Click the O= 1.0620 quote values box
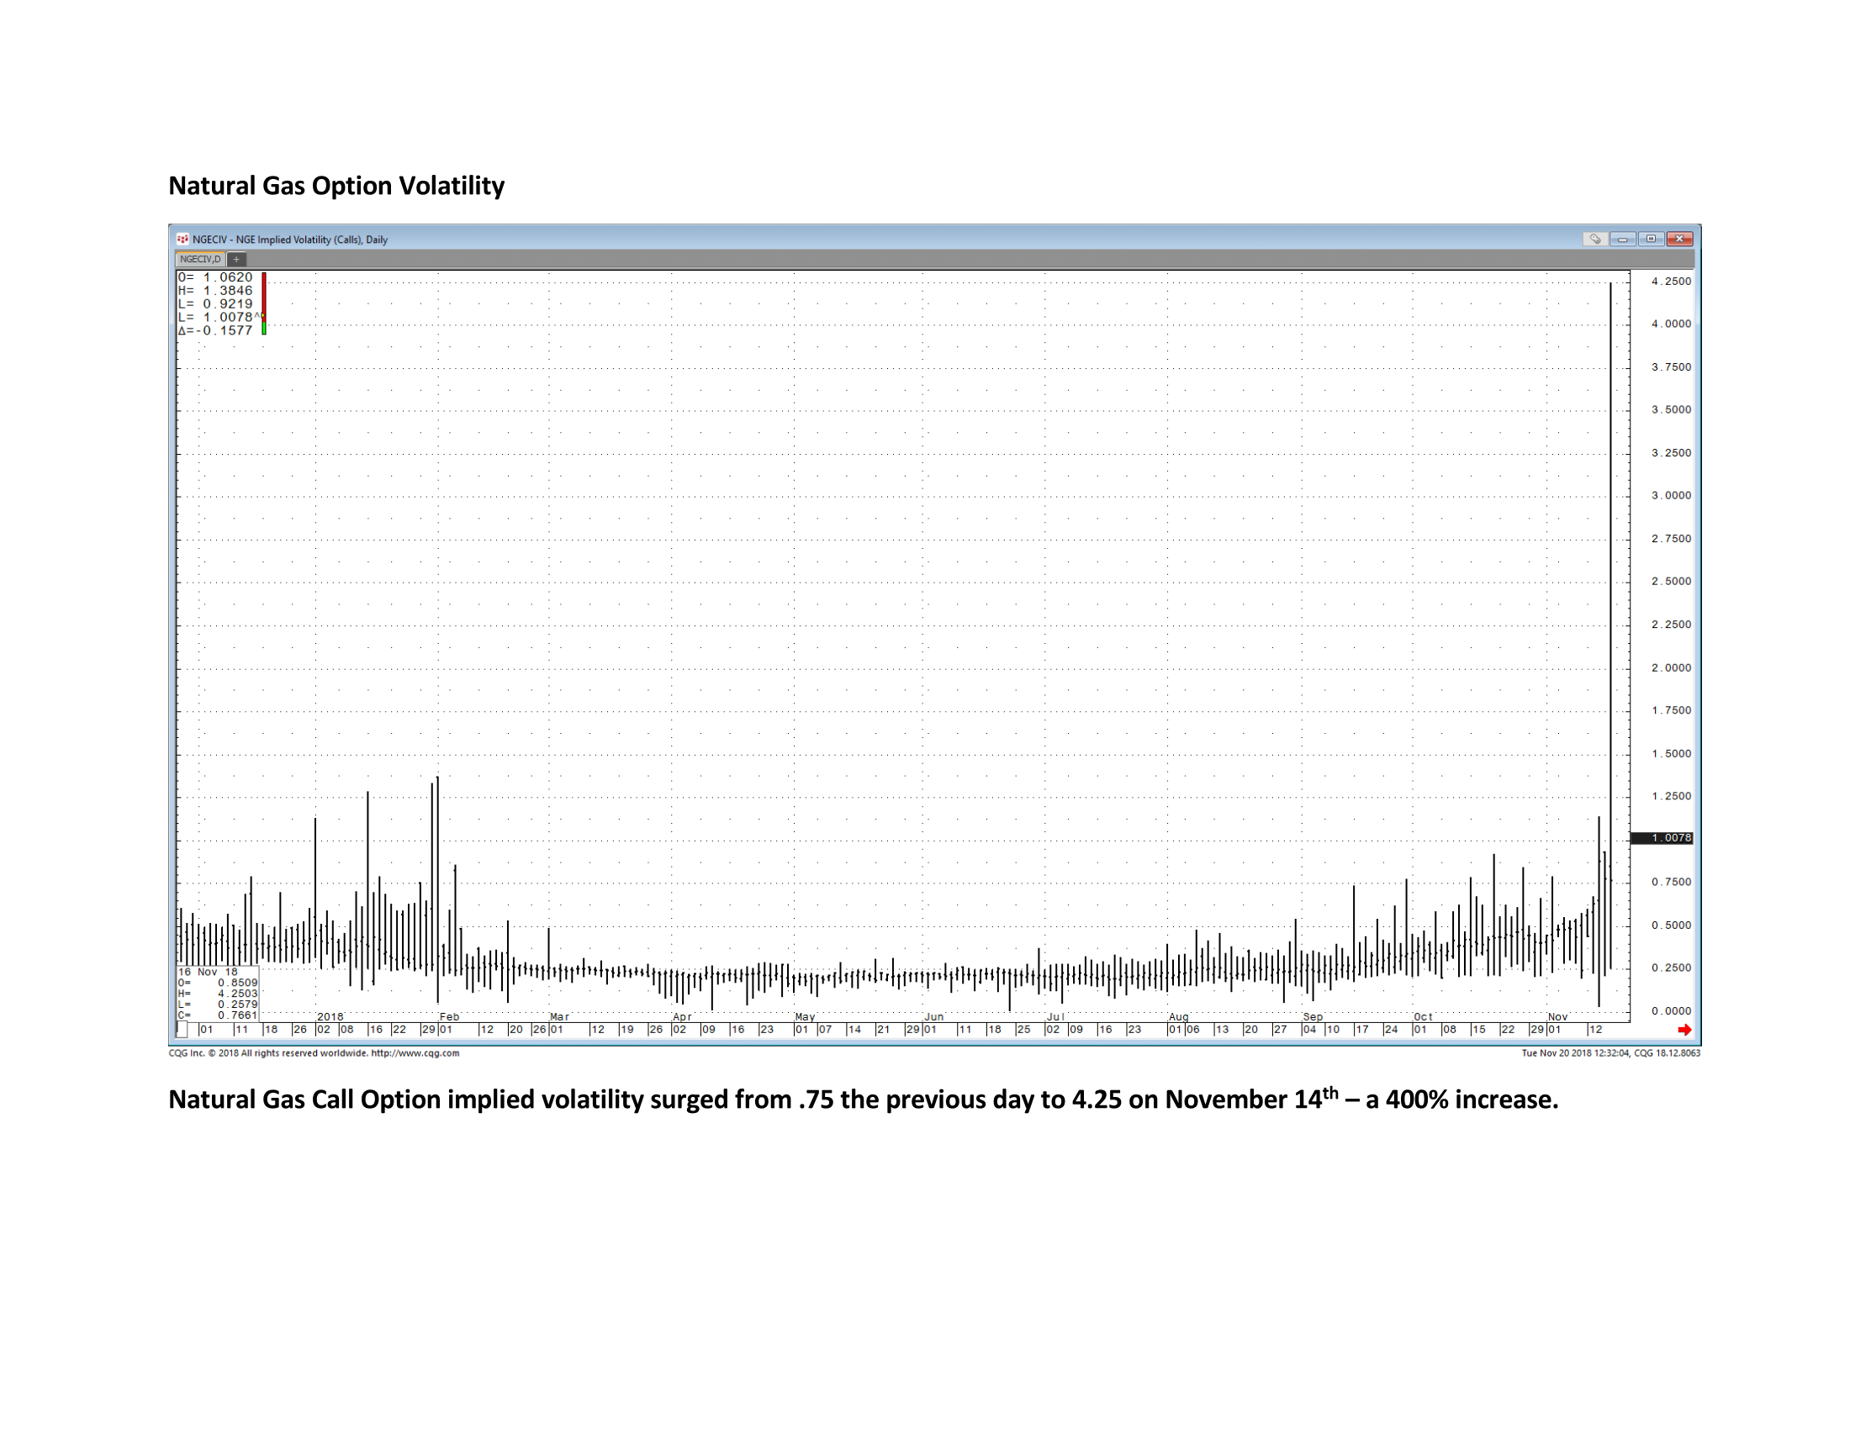 (216, 304)
